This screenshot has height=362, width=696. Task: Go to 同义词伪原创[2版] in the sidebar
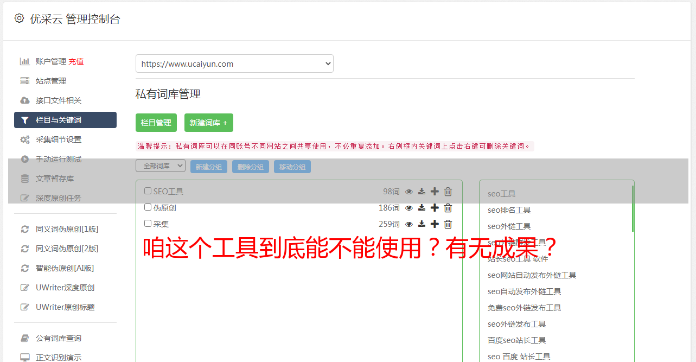pos(67,249)
